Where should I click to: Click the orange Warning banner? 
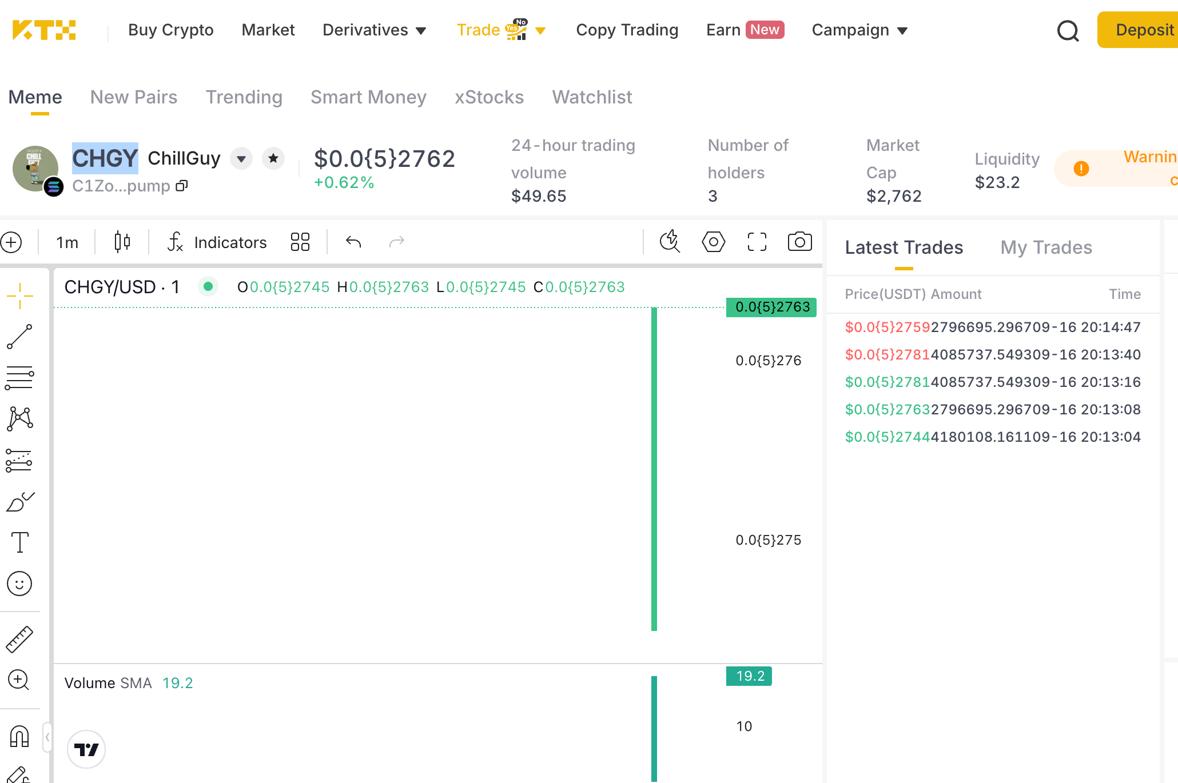point(1116,168)
